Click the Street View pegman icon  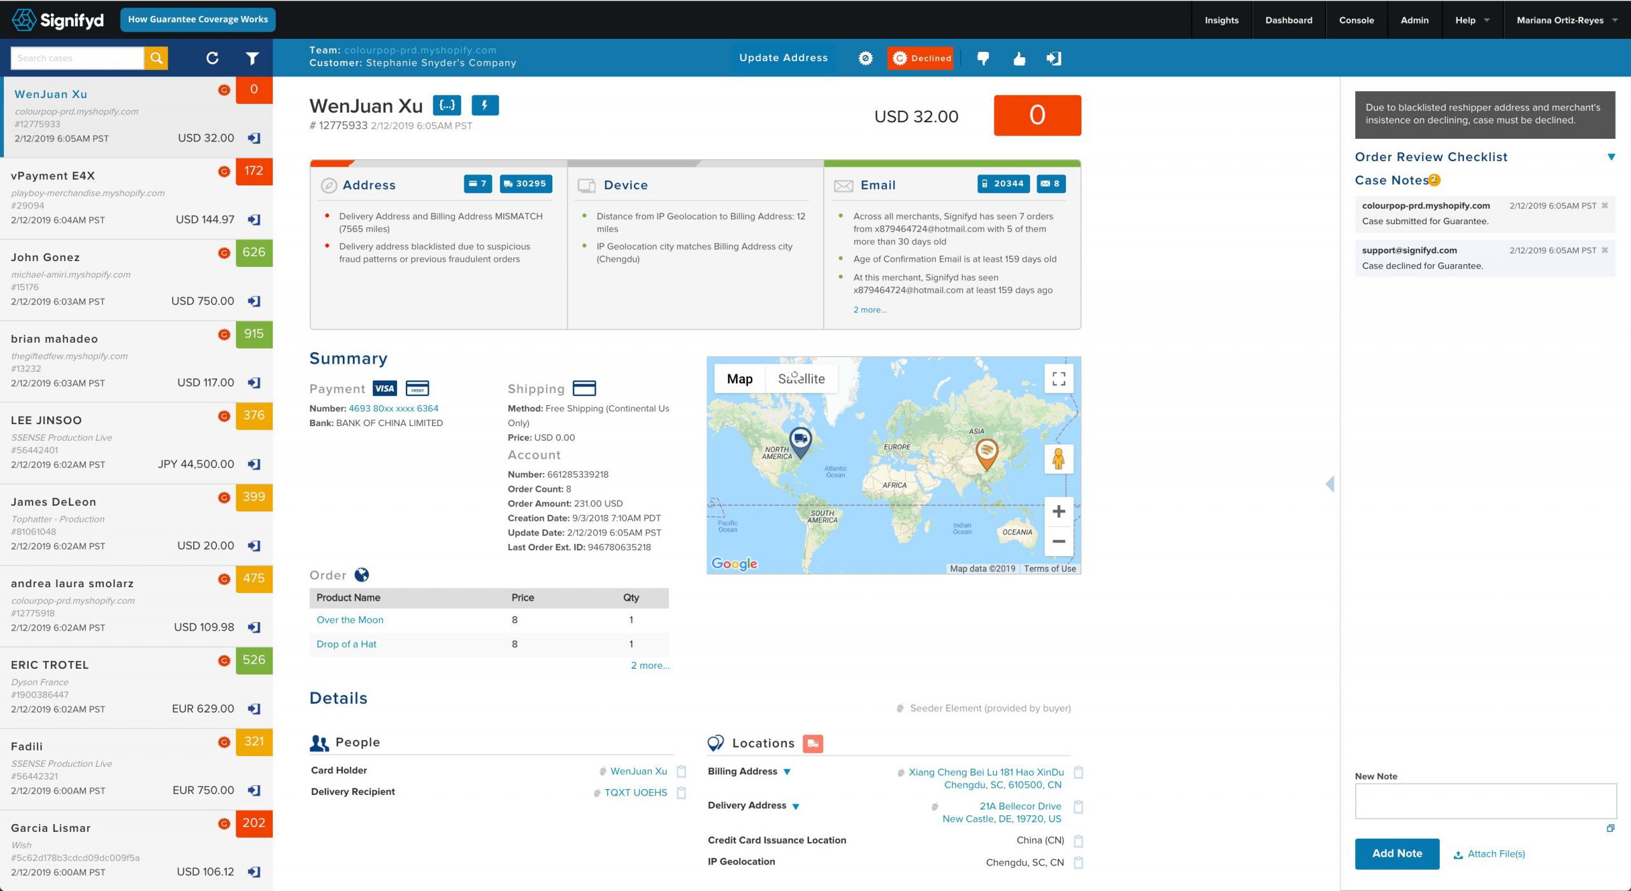tap(1059, 459)
